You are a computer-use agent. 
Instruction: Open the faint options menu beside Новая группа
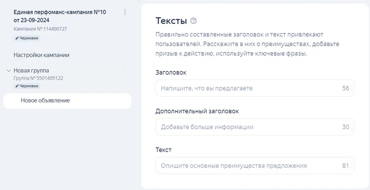tap(125, 70)
